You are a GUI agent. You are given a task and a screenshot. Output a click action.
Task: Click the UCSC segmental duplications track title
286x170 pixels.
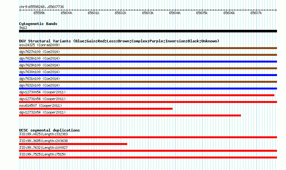49,130
